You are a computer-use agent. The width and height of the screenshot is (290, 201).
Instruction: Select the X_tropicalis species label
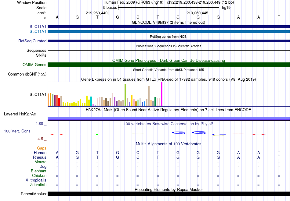tap(36, 180)
